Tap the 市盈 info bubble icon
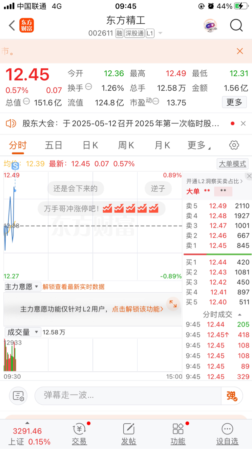 (x=156, y=101)
